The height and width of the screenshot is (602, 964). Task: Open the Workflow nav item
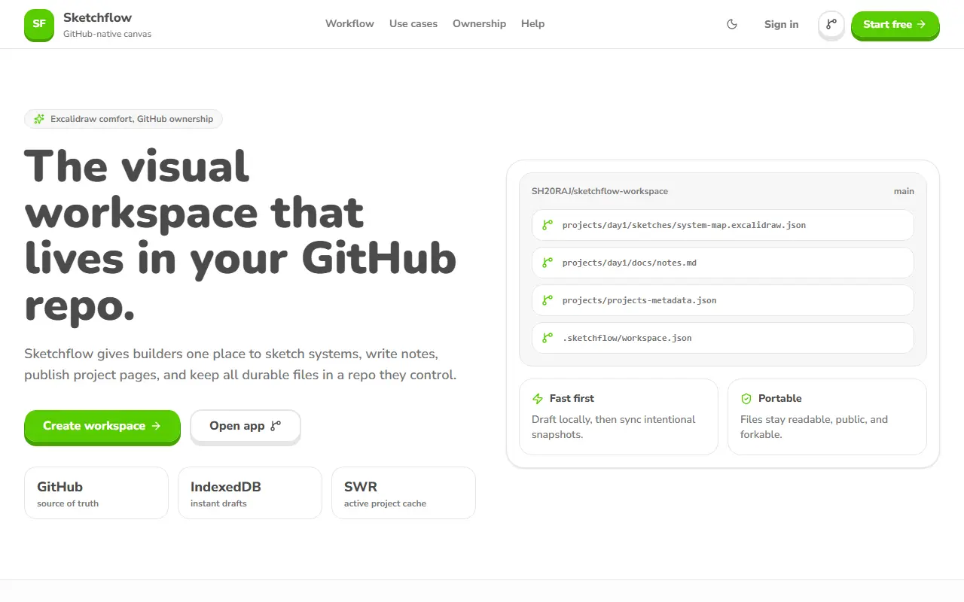pyautogui.click(x=349, y=23)
